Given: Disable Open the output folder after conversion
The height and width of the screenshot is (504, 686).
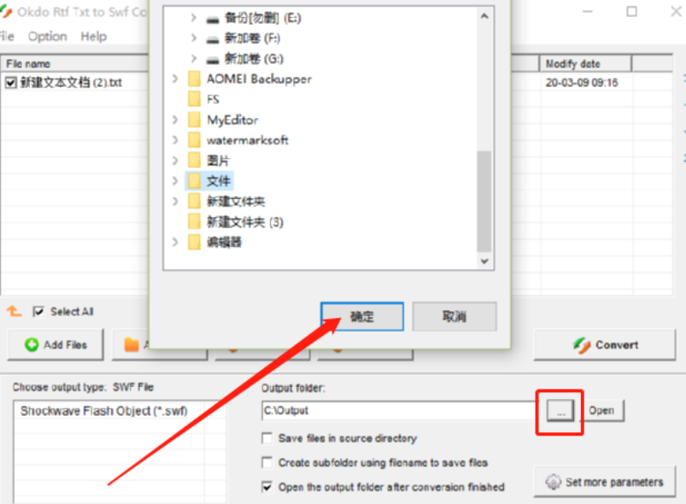Looking at the screenshot, I should (267, 487).
